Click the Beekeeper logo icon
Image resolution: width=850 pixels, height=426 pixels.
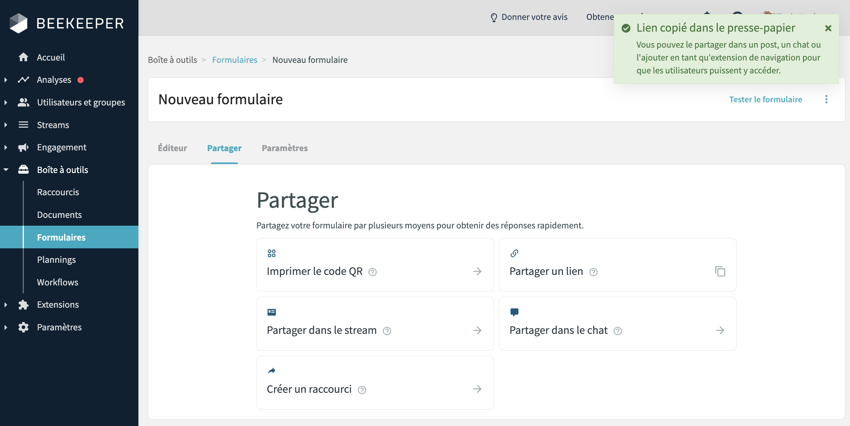click(x=18, y=23)
